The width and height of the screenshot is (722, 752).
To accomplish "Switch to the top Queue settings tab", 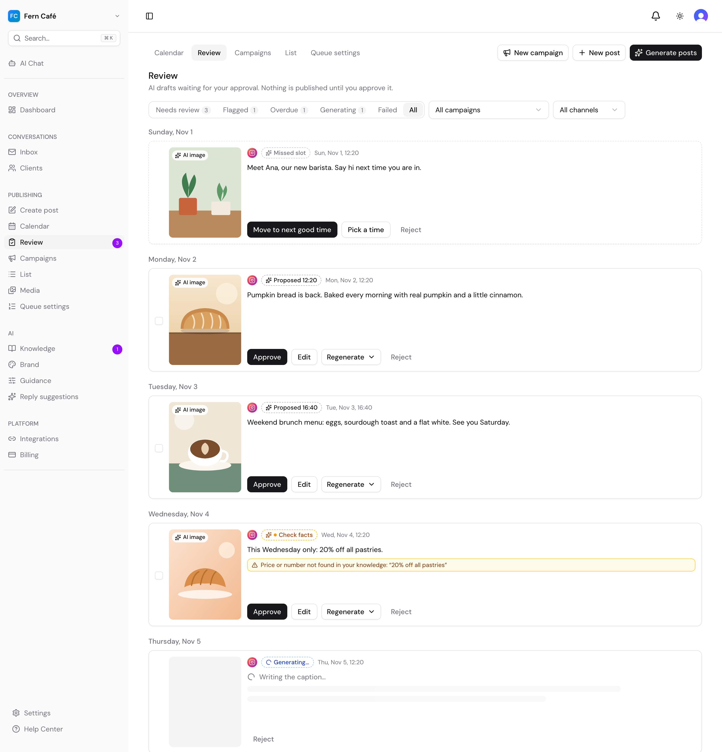I will (335, 53).
